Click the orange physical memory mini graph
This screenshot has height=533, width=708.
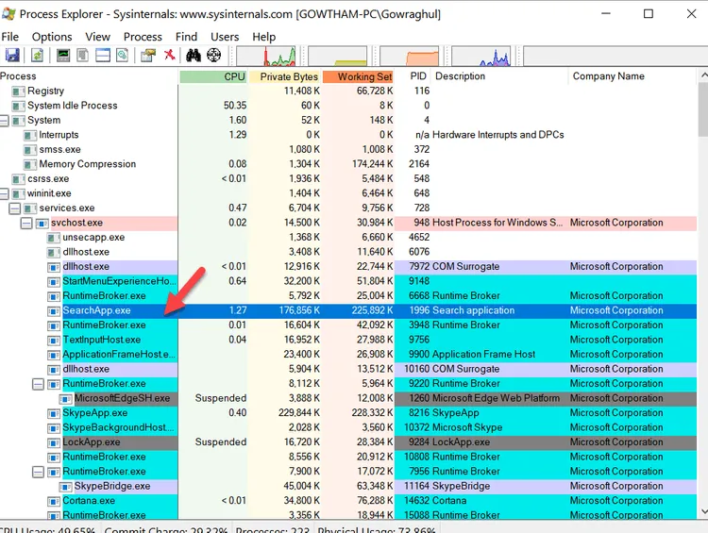point(409,57)
